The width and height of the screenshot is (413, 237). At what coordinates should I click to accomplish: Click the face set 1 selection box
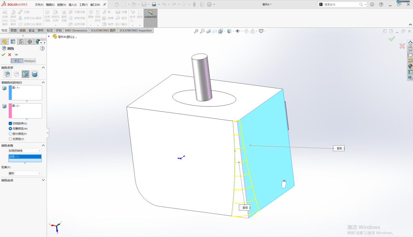click(25, 93)
